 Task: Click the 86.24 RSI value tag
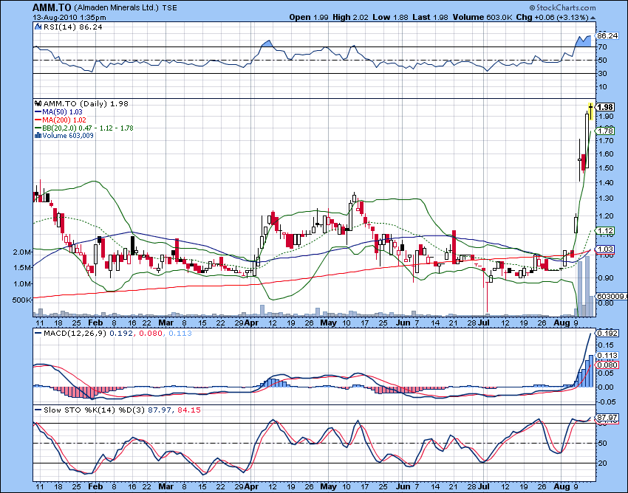tap(607, 35)
